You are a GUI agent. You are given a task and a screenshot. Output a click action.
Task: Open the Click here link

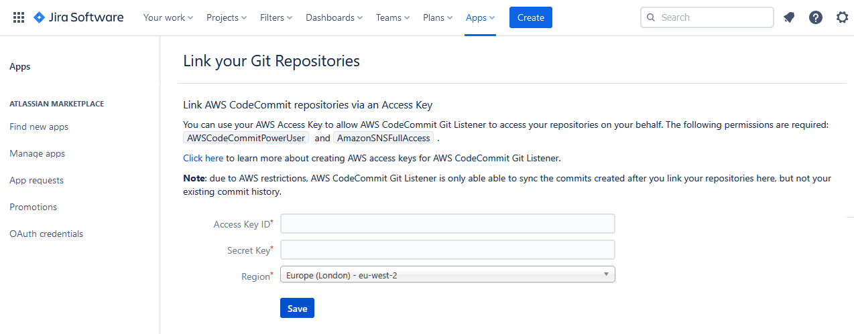[203, 158]
